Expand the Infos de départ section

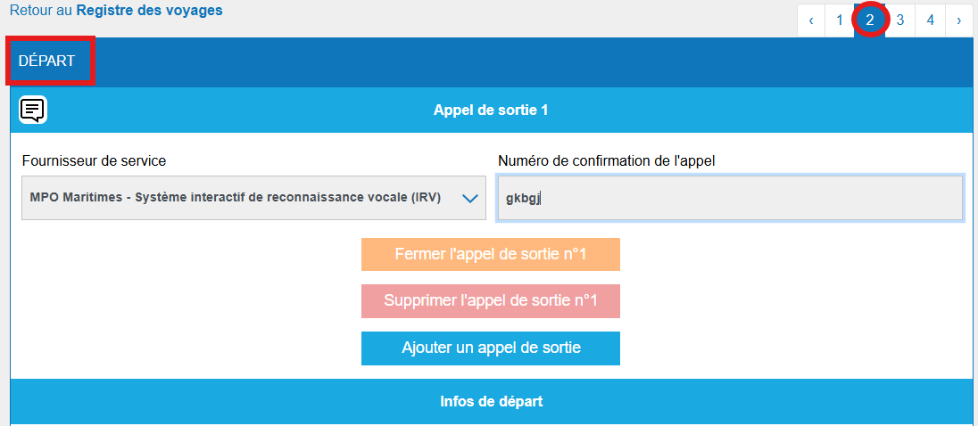[x=490, y=402]
